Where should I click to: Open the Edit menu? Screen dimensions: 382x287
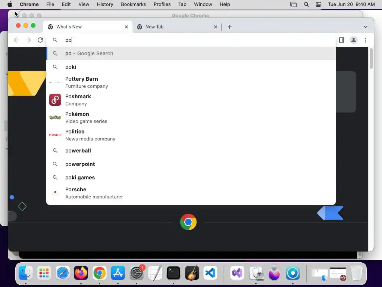[66, 4]
